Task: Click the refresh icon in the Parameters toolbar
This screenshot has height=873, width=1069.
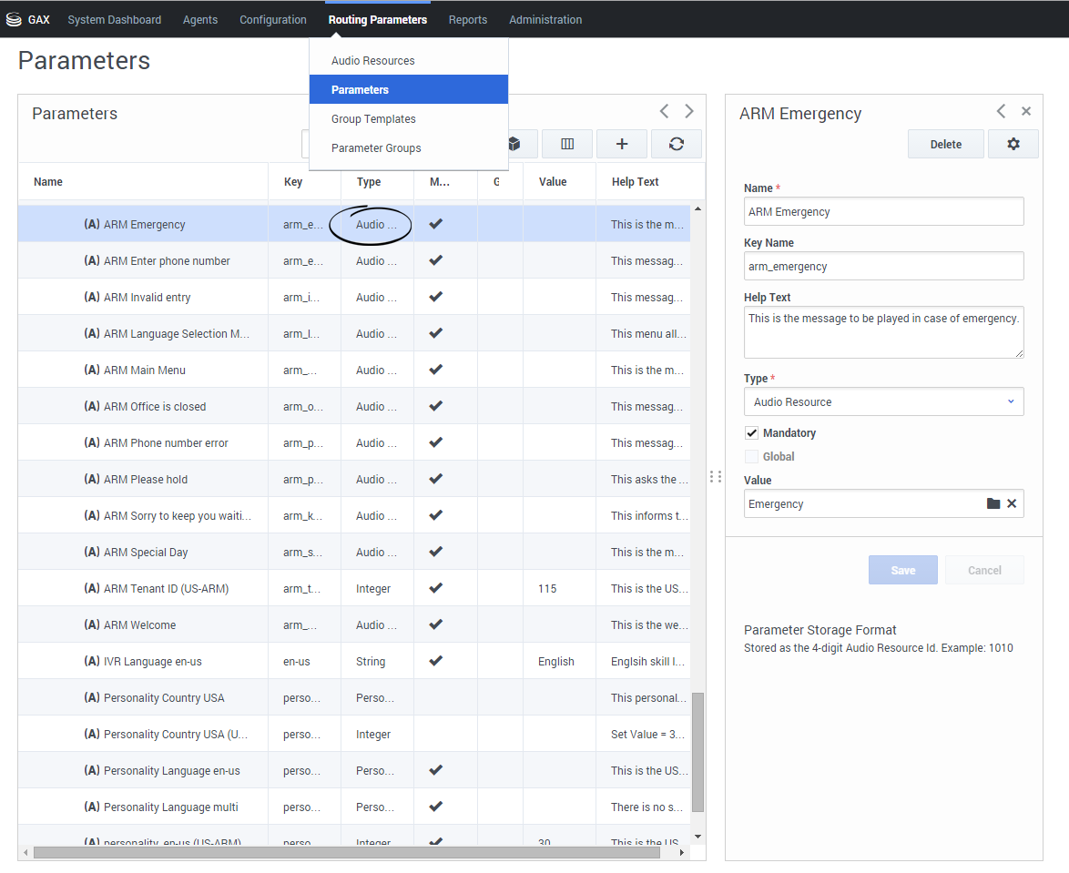Action: click(x=676, y=144)
